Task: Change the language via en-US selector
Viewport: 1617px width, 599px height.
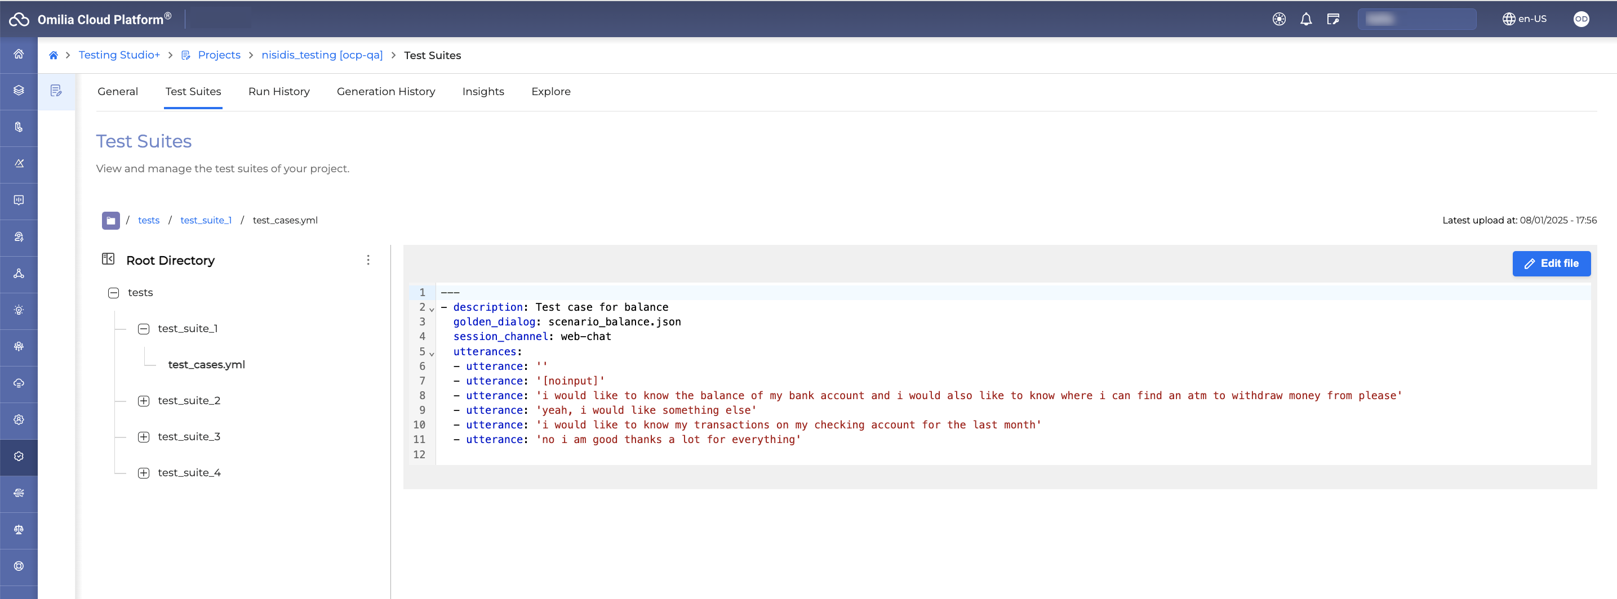Action: coord(1524,19)
